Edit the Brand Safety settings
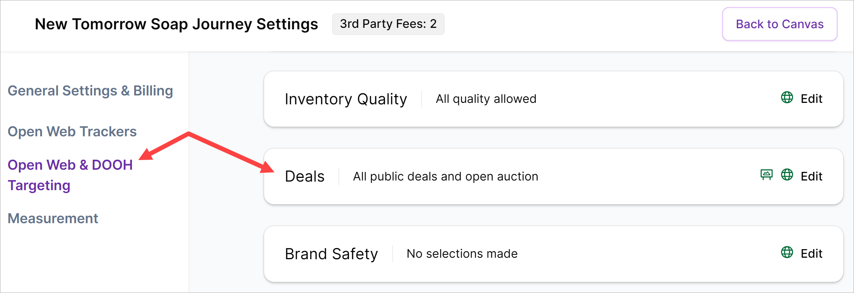This screenshot has height=293, width=854. [811, 254]
